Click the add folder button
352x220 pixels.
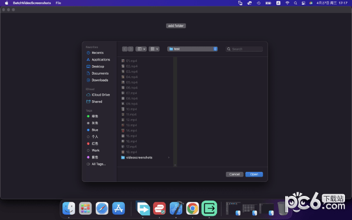pyautogui.click(x=176, y=26)
